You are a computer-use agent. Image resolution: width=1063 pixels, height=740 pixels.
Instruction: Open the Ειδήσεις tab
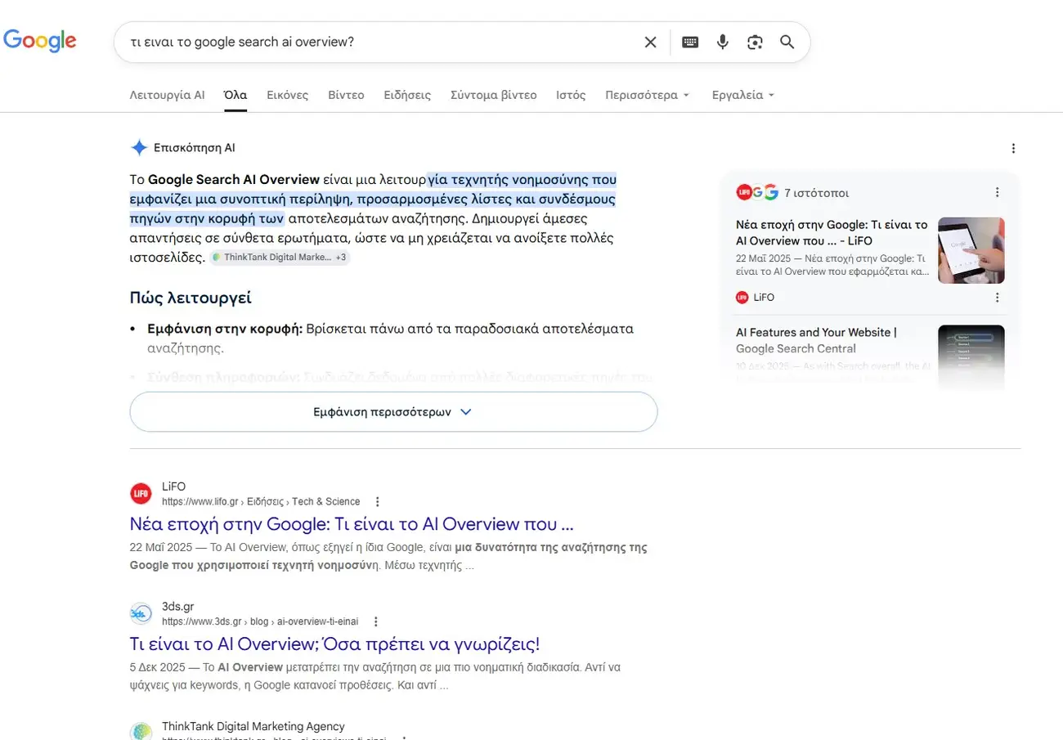click(x=407, y=95)
